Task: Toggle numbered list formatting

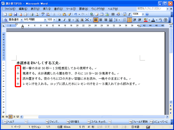Action: click(x=124, y=20)
